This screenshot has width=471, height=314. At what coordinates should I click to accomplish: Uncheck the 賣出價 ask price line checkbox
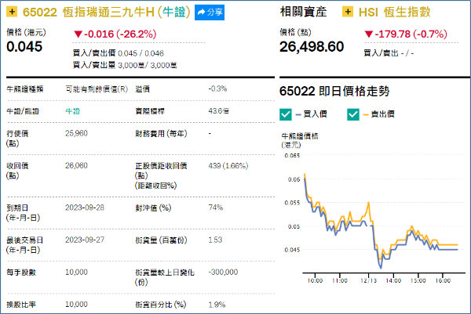353,114
